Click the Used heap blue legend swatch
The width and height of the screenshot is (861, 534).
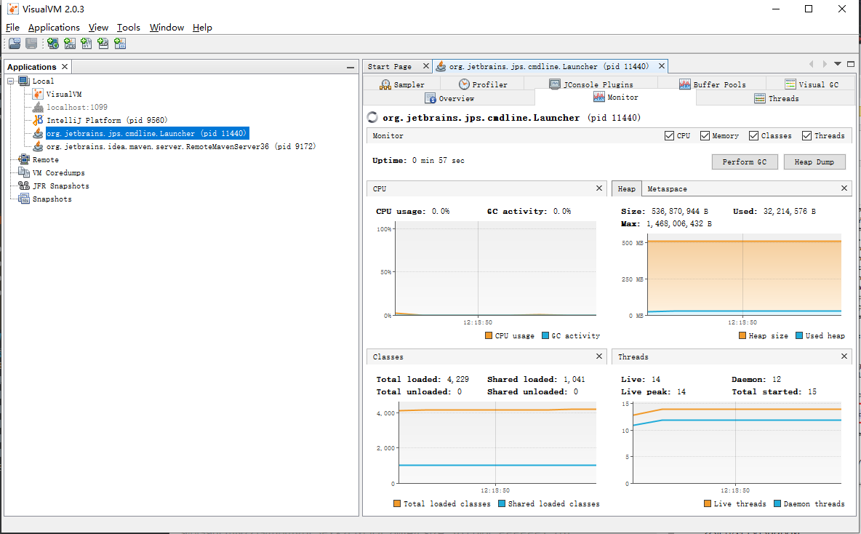799,335
